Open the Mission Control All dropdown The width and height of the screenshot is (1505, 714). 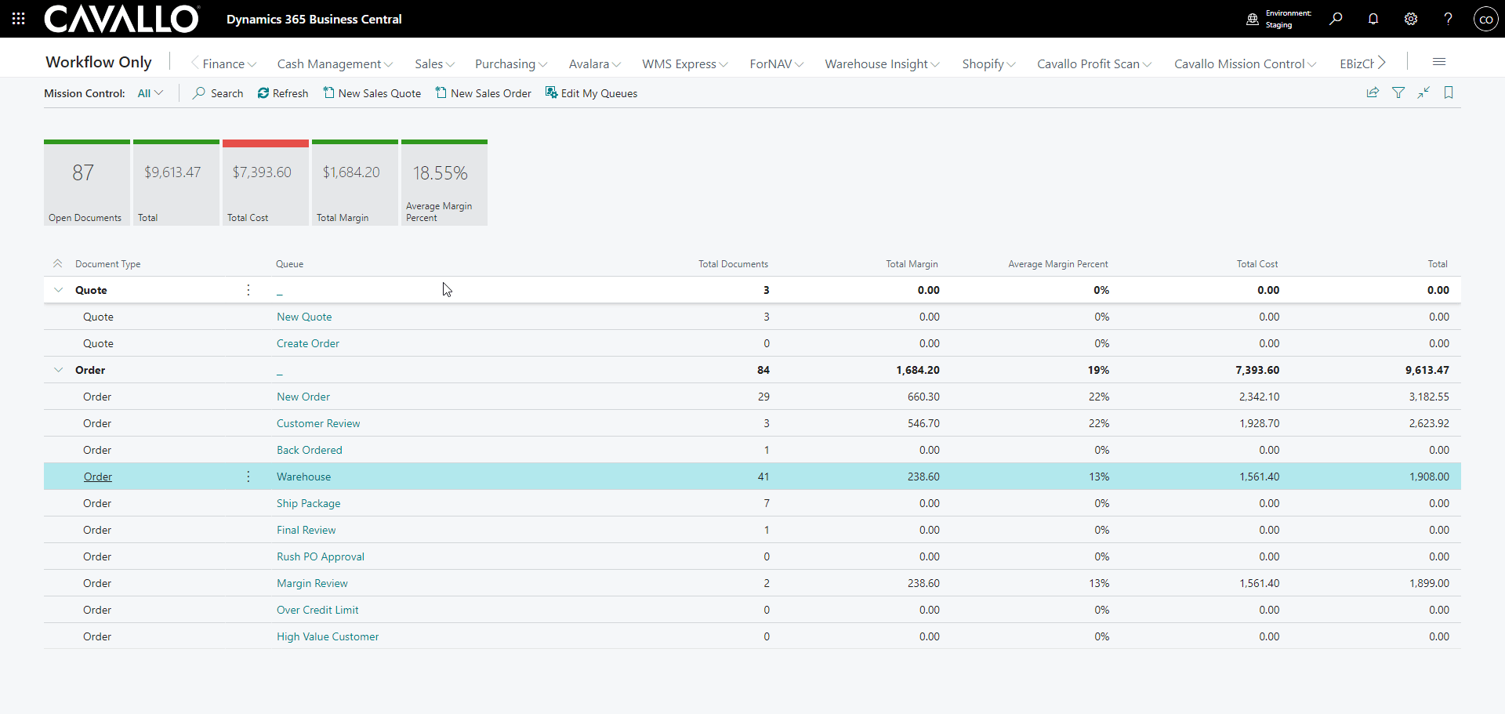coord(150,93)
